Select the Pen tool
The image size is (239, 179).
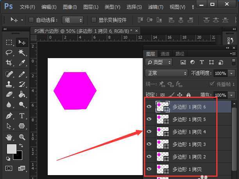[9, 115]
